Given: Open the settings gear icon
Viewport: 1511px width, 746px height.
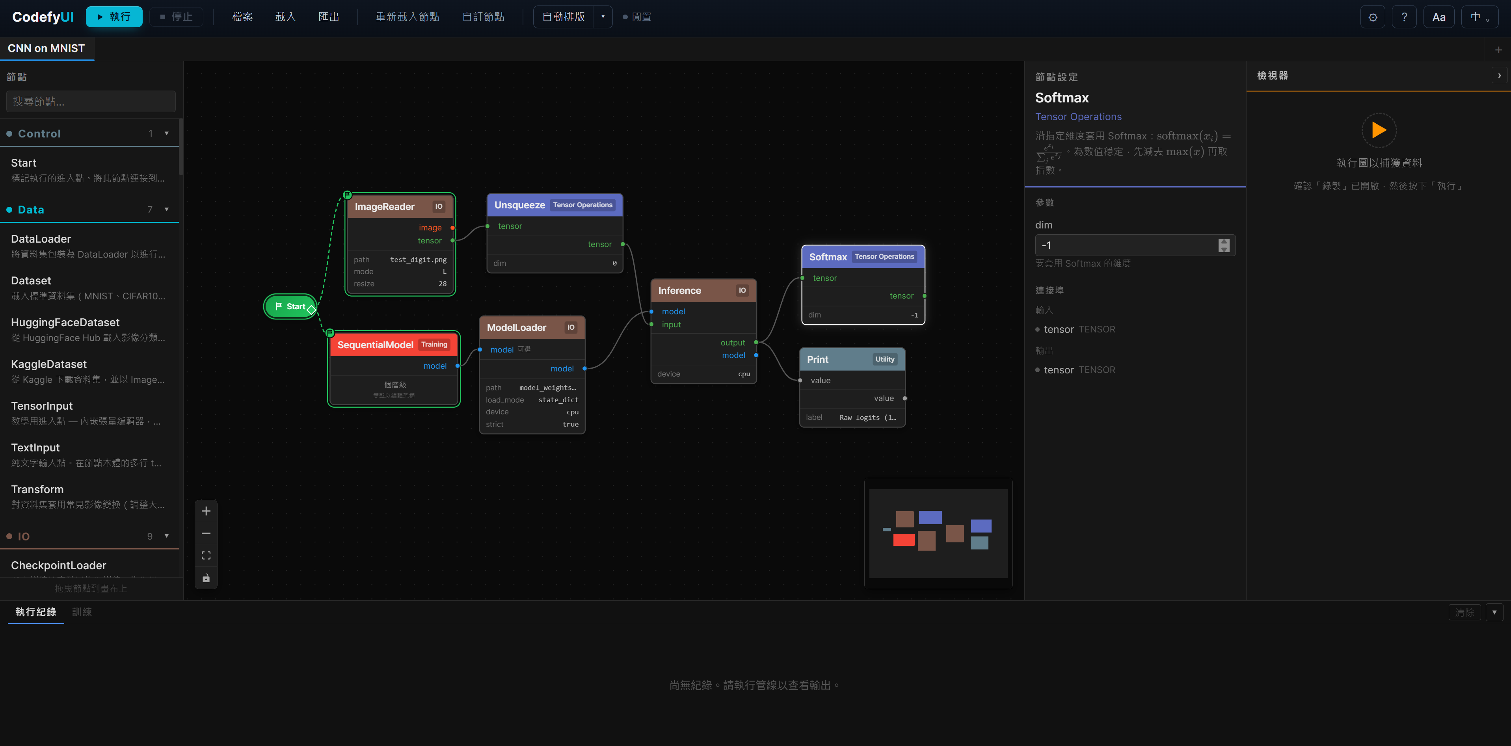Looking at the screenshot, I should click(1373, 17).
